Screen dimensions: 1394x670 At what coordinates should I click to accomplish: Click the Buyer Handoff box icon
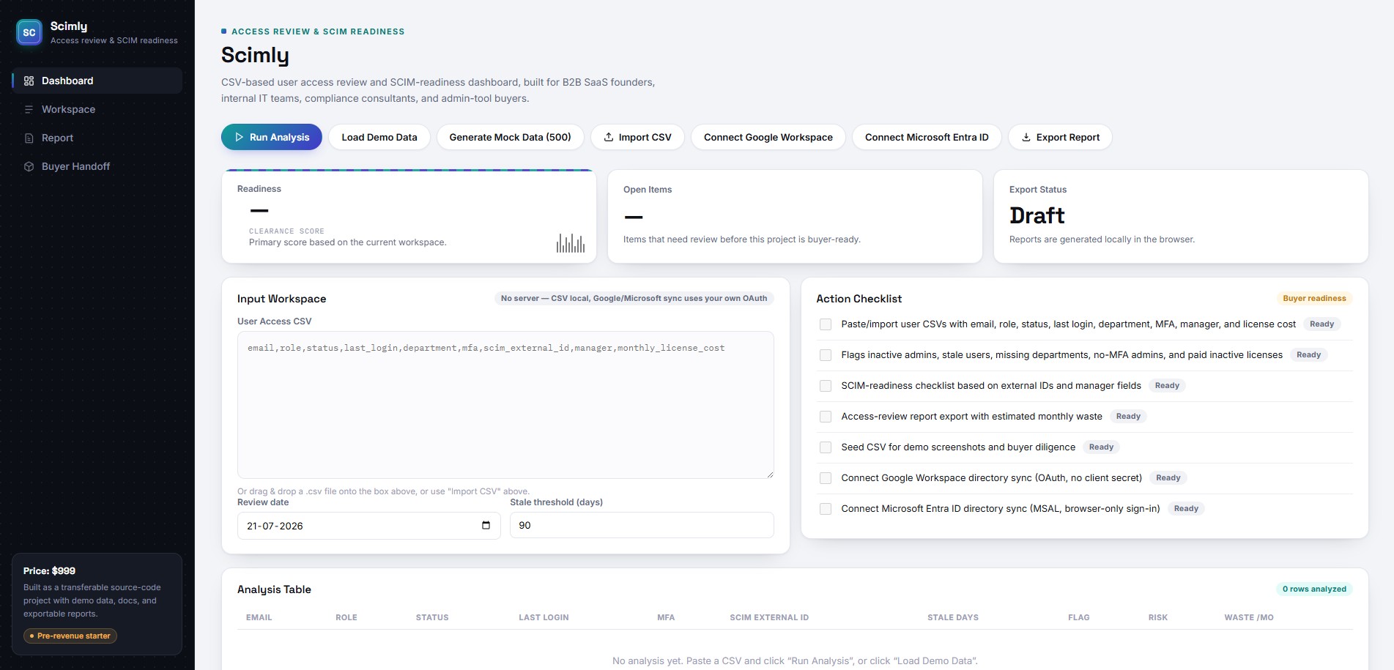pyautogui.click(x=29, y=167)
